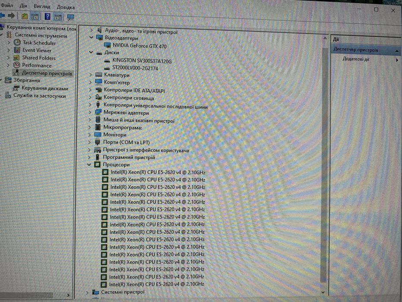Click the Мережеві адаптери network icon
The image size is (402, 302).
point(98,112)
